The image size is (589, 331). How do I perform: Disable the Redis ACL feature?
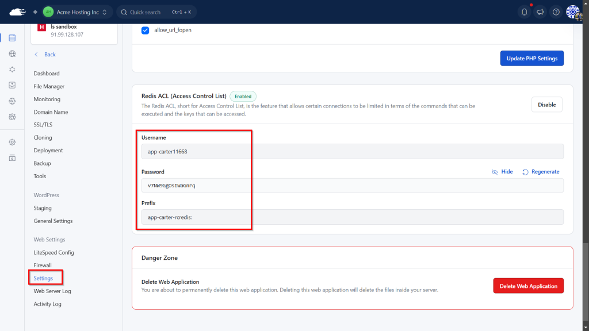546,105
